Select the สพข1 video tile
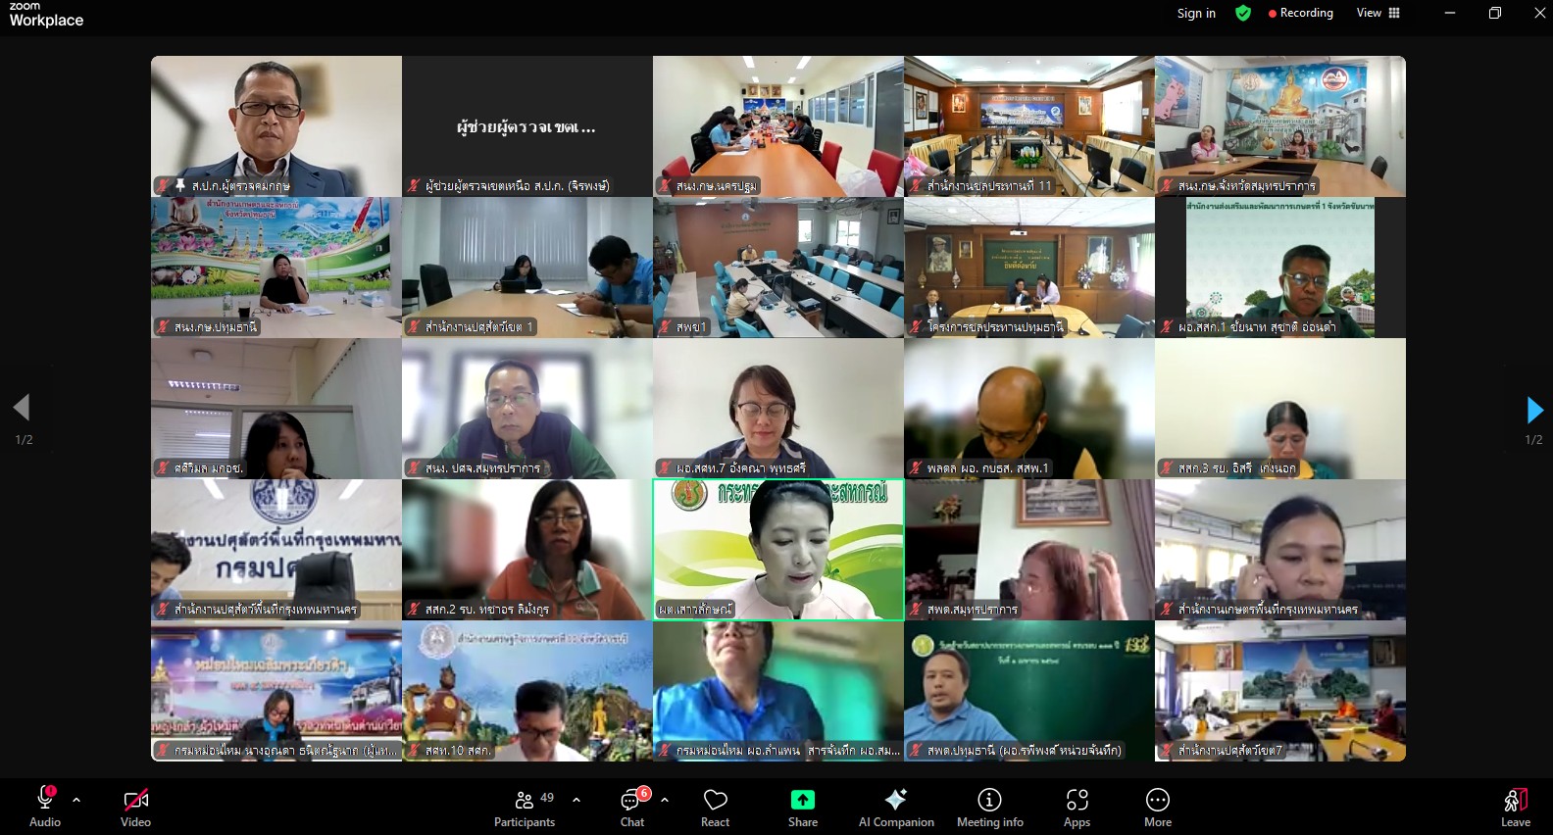 point(778,268)
